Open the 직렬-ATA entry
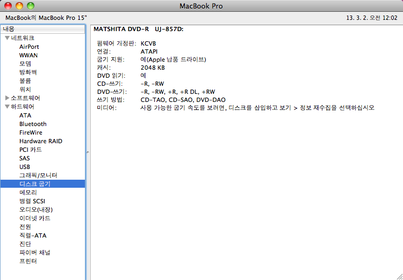The image size is (403, 280). click(x=33, y=235)
